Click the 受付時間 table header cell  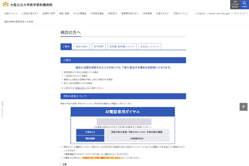(x=90, y=139)
